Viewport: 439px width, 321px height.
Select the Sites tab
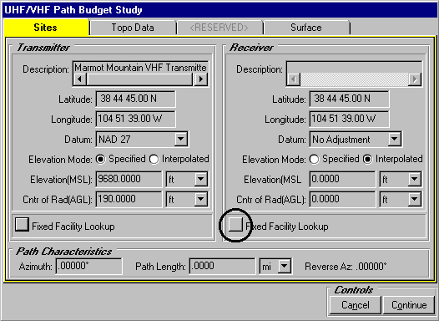pos(46,28)
